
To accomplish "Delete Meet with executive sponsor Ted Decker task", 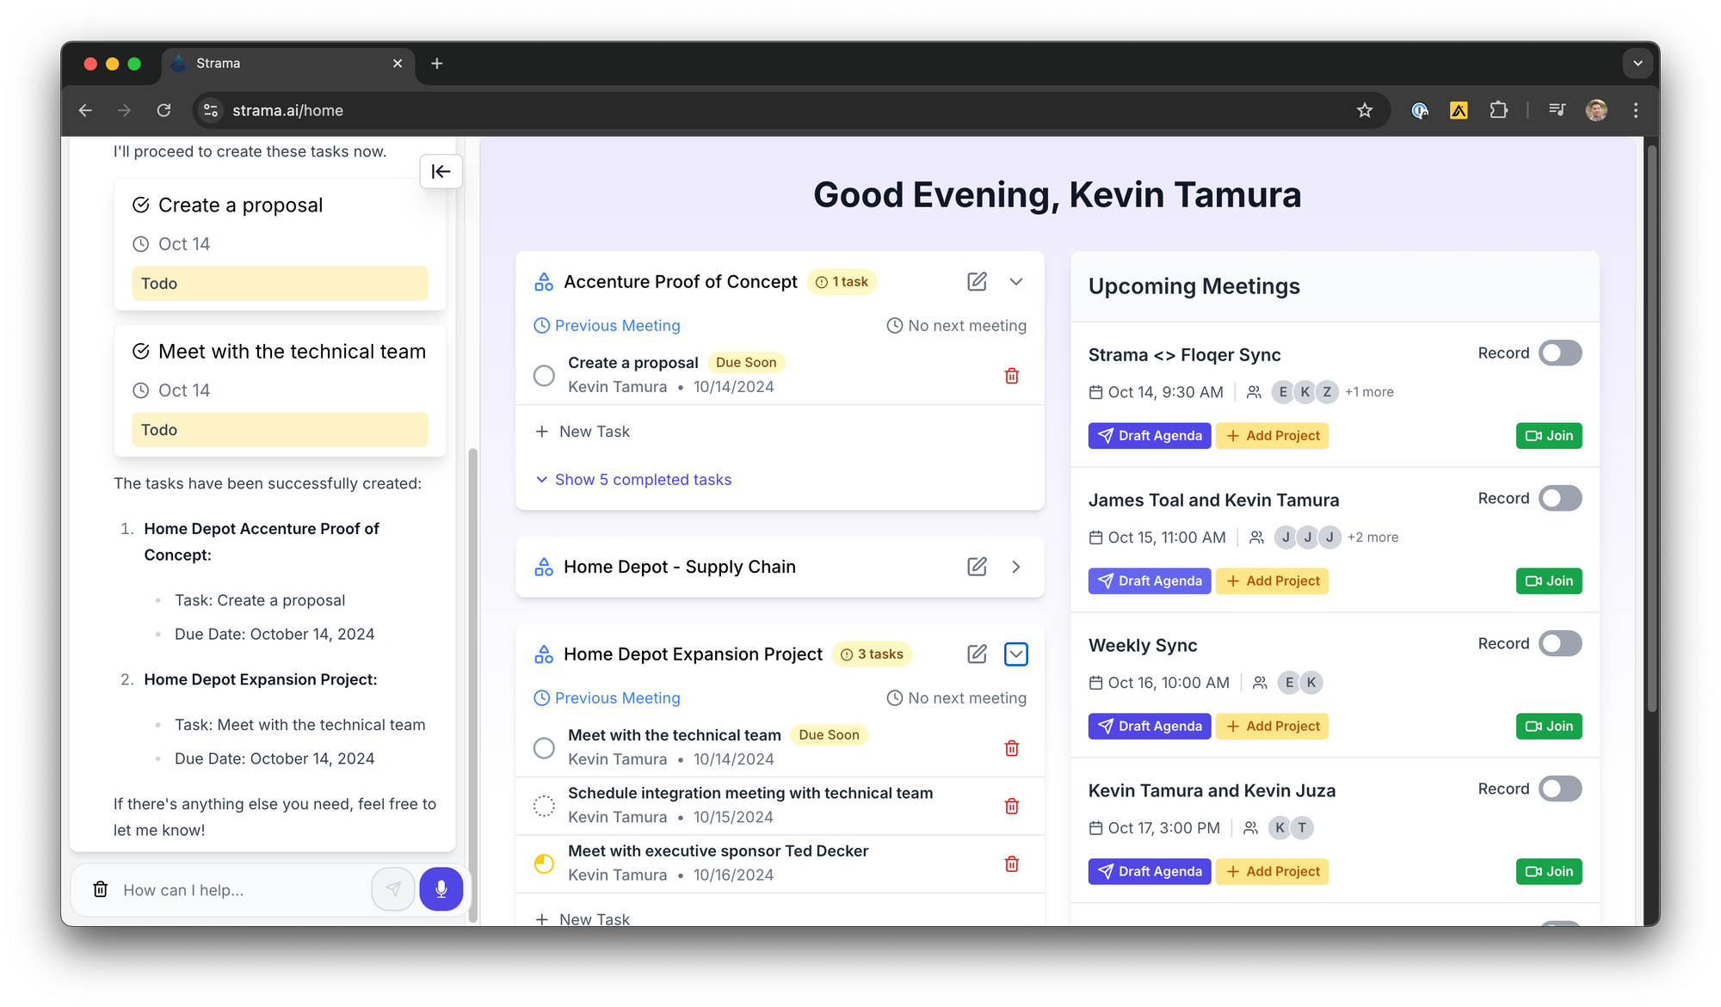I will [x=1012, y=864].
